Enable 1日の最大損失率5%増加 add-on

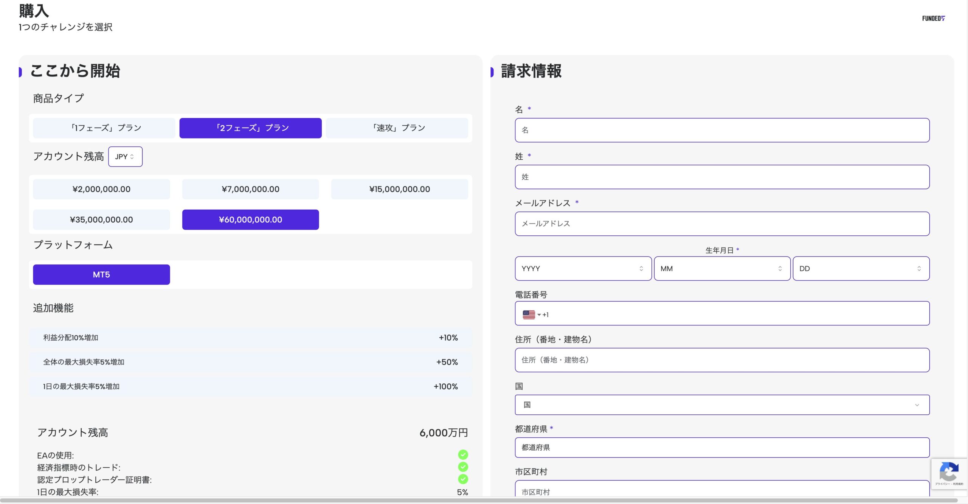coord(250,386)
